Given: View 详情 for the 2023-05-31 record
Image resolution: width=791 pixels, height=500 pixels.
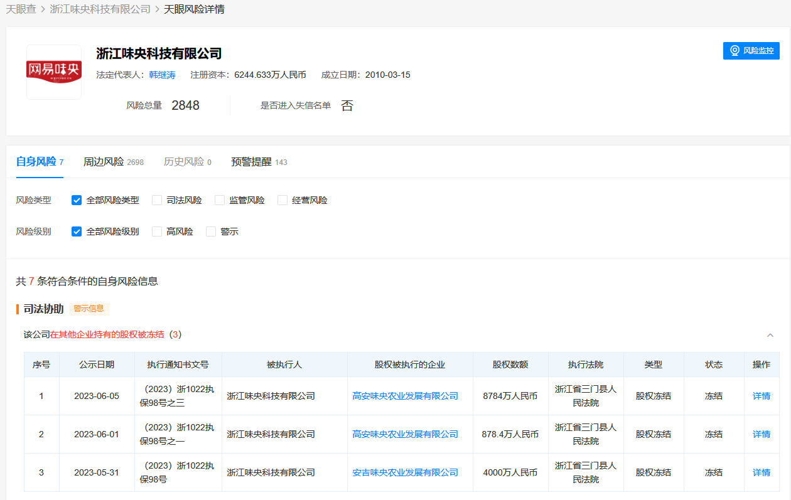Looking at the screenshot, I should tap(761, 472).
